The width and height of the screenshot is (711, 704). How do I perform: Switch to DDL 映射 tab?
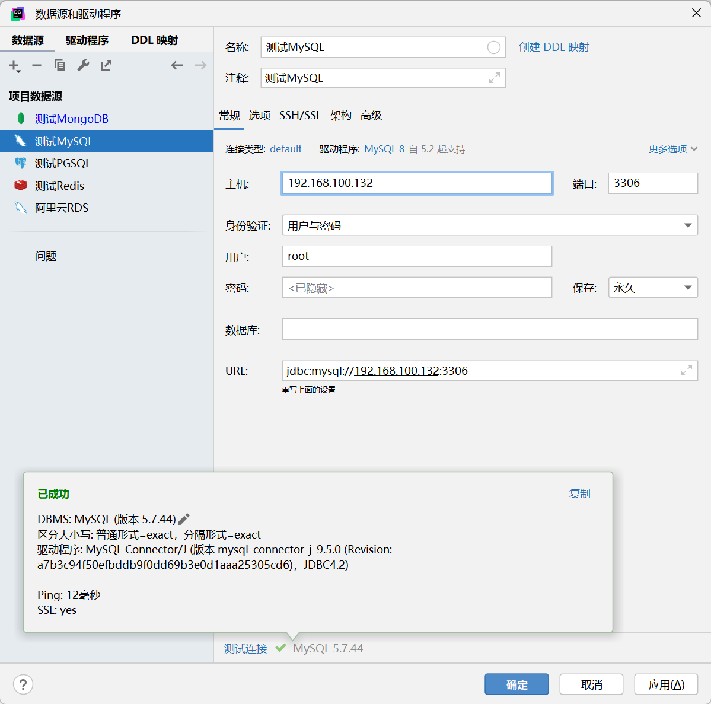click(155, 40)
